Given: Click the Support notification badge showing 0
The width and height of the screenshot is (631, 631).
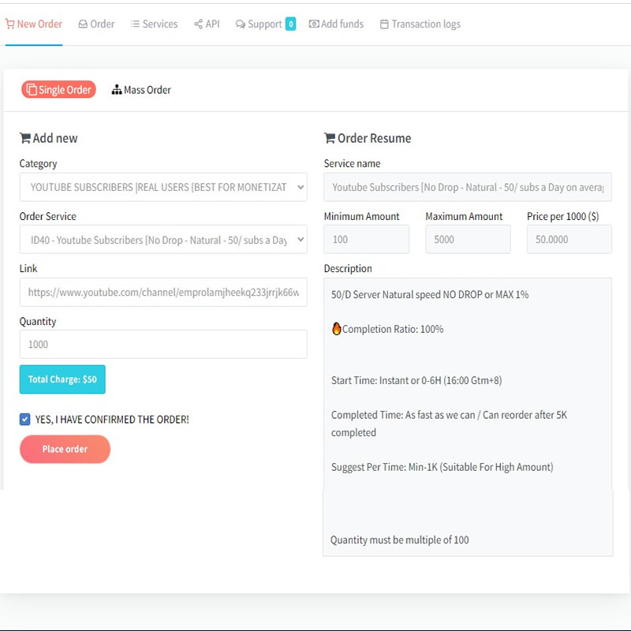Looking at the screenshot, I should pyautogui.click(x=290, y=24).
